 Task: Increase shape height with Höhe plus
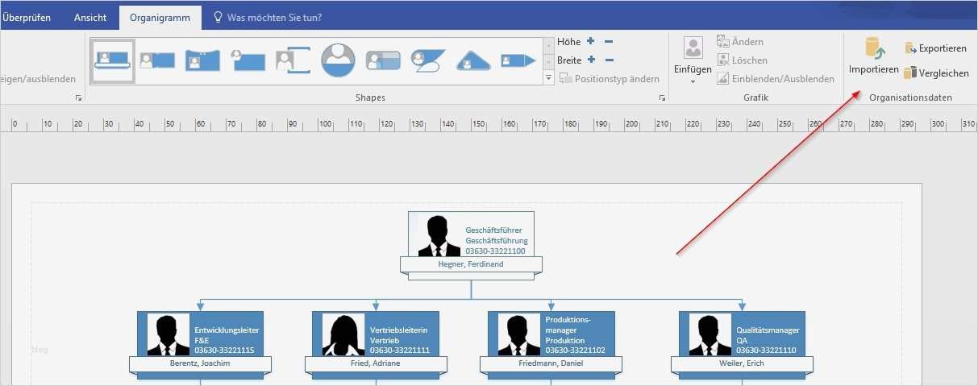point(590,41)
